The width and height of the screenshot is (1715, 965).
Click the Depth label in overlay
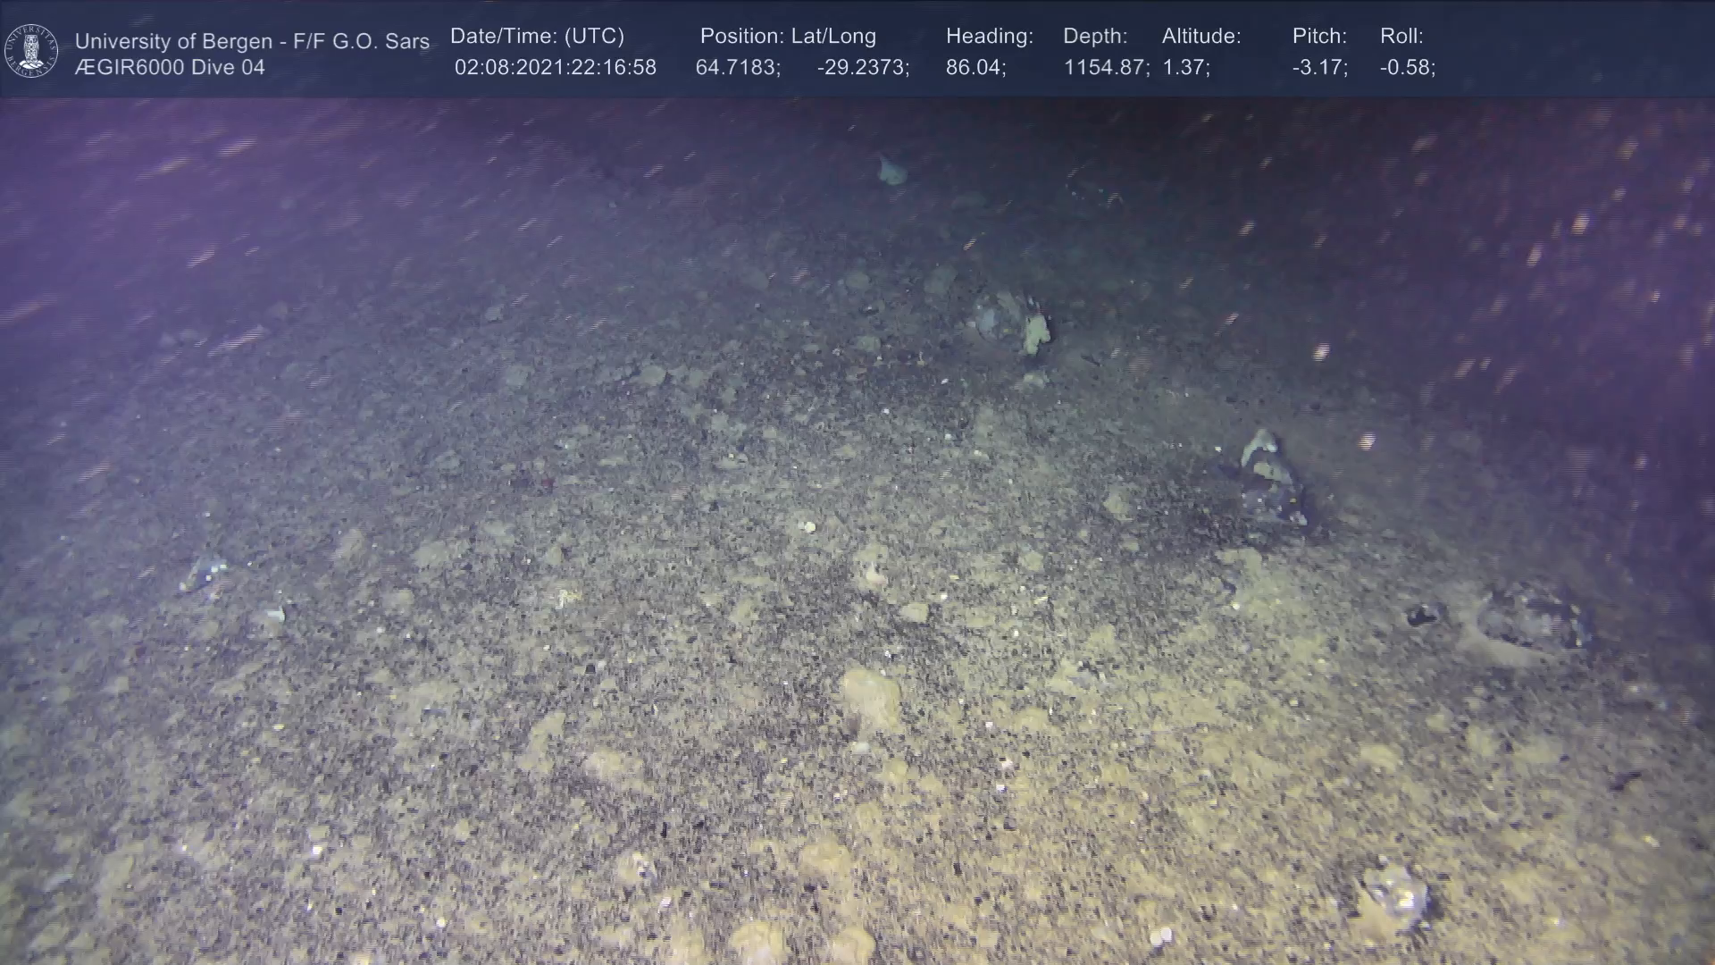(1095, 37)
